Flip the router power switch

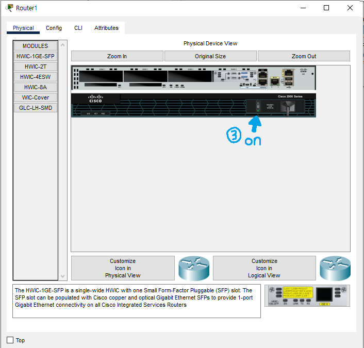pyautogui.click(x=258, y=106)
